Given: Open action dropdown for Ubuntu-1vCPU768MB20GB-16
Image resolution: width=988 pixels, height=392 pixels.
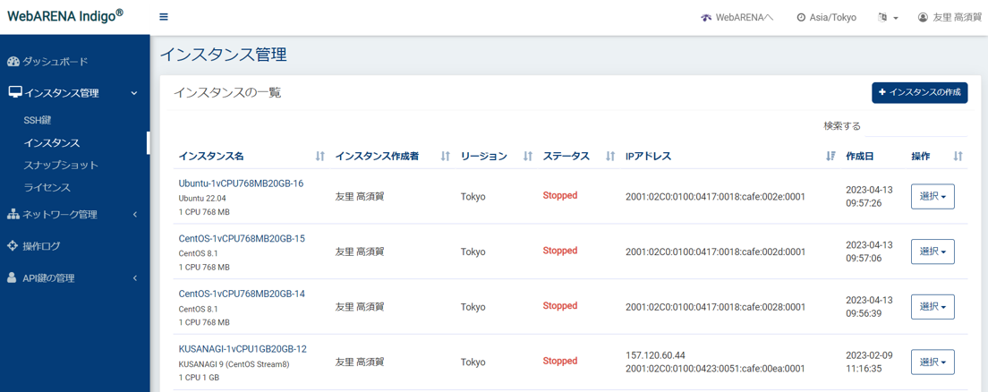Looking at the screenshot, I should pyautogui.click(x=932, y=197).
